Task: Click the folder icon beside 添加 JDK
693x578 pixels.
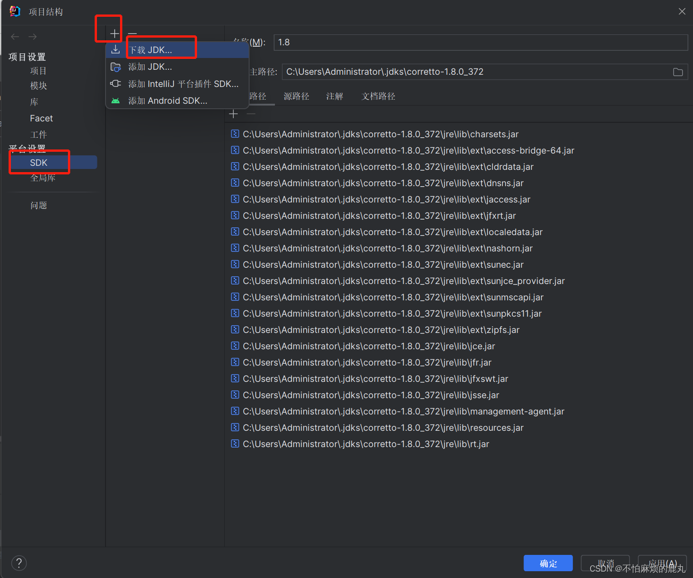Action: pyautogui.click(x=115, y=67)
